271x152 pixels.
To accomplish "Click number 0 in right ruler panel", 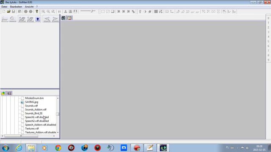I will (268, 18).
